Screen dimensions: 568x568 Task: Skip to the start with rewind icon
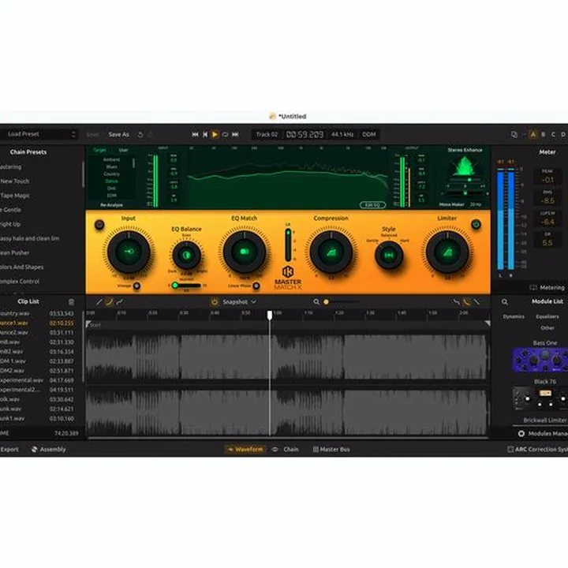[195, 134]
